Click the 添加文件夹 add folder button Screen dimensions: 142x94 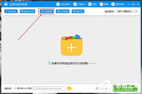tap(28, 11)
